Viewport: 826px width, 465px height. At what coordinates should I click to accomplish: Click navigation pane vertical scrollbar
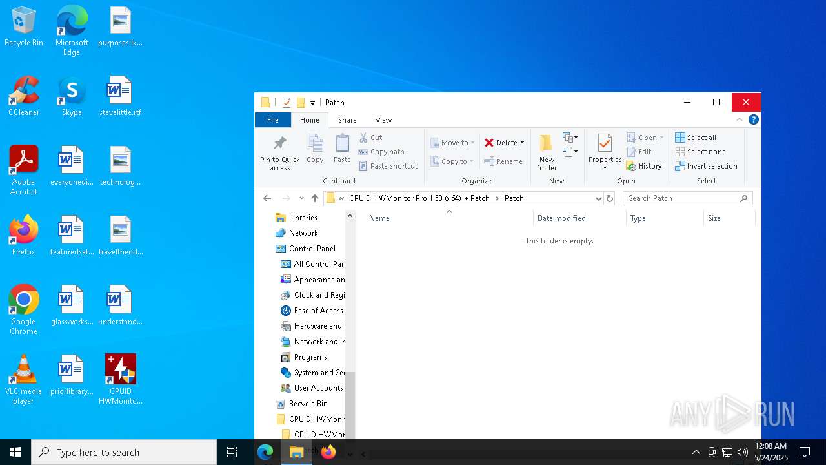coord(350,406)
